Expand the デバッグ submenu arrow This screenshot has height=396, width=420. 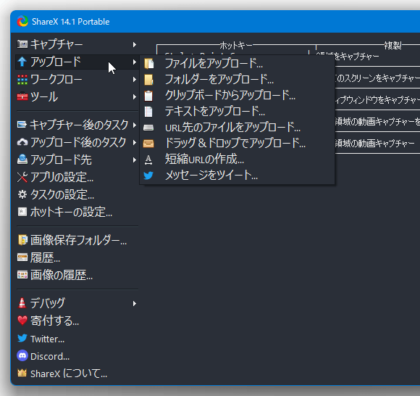click(135, 303)
